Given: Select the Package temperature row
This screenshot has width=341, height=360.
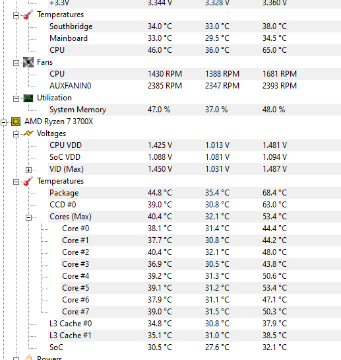Looking at the screenshot, I should pyautogui.click(x=195, y=193).
